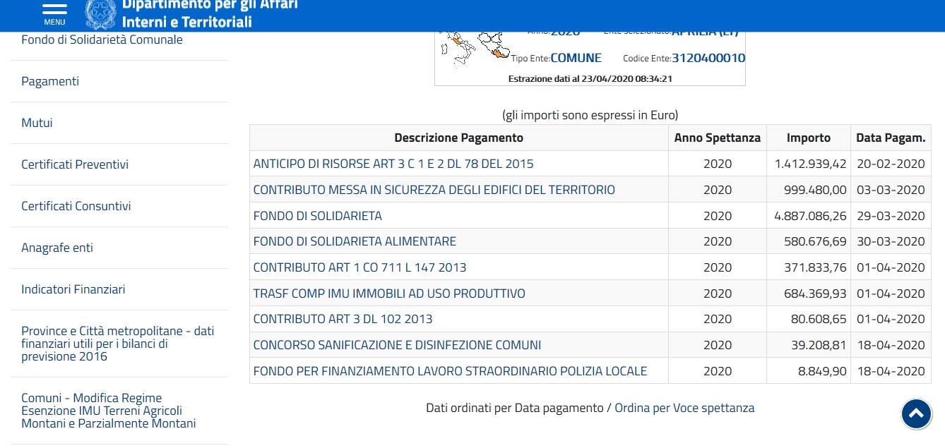The image size is (945, 448).
Task: Open TRASF COMP IMU IMMOBILI payment link
Action: tap(389, 293)
